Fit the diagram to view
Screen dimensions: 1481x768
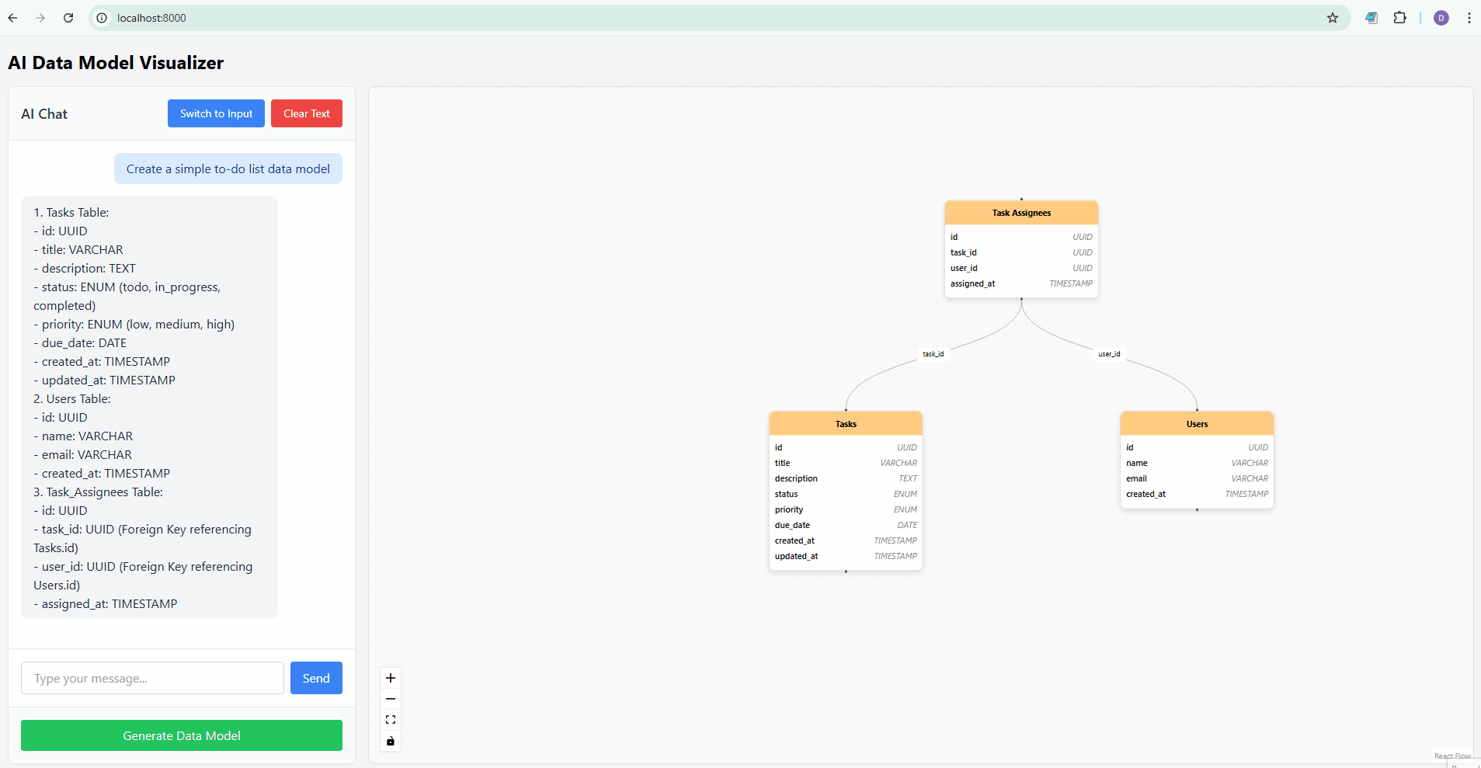[391, 720]
